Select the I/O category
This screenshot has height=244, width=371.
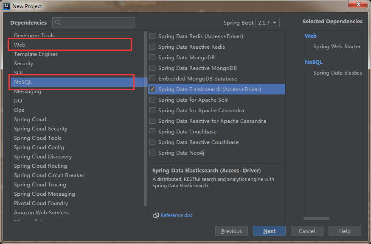click(x=77, y=101)
